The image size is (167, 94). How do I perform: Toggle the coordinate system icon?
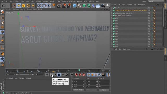[x=53, y=5]
